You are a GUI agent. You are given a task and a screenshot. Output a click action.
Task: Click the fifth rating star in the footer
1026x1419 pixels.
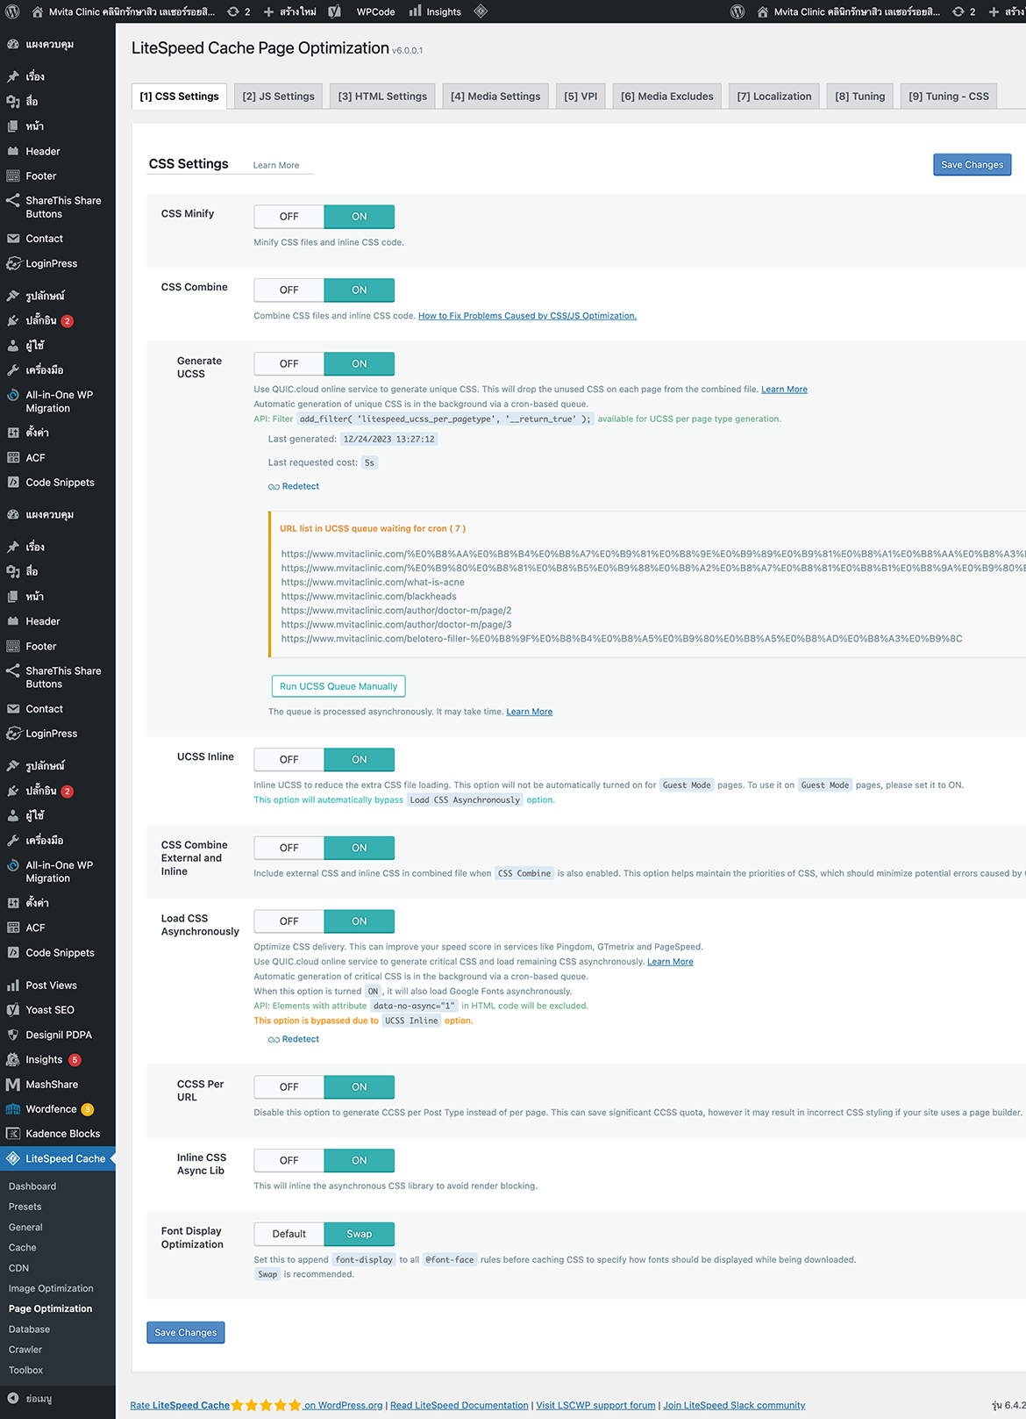coord(296,1405)
